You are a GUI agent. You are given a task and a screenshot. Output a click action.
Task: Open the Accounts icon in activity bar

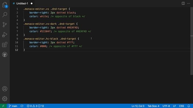[5, 89]
